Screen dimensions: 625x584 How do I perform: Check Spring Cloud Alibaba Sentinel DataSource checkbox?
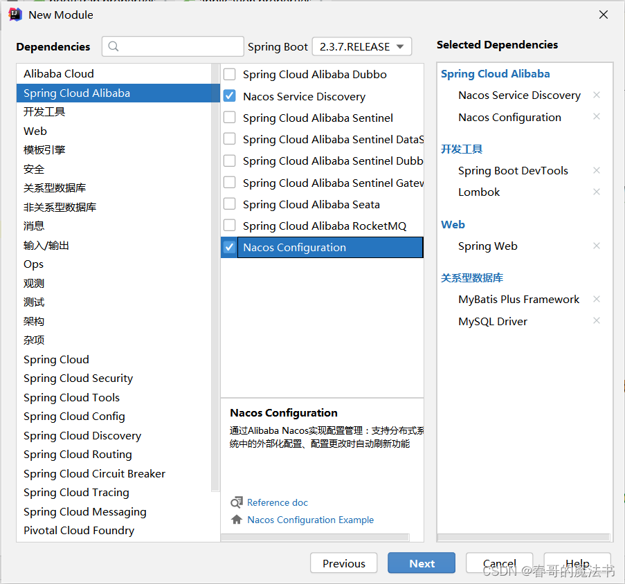[x=229, y=139]
